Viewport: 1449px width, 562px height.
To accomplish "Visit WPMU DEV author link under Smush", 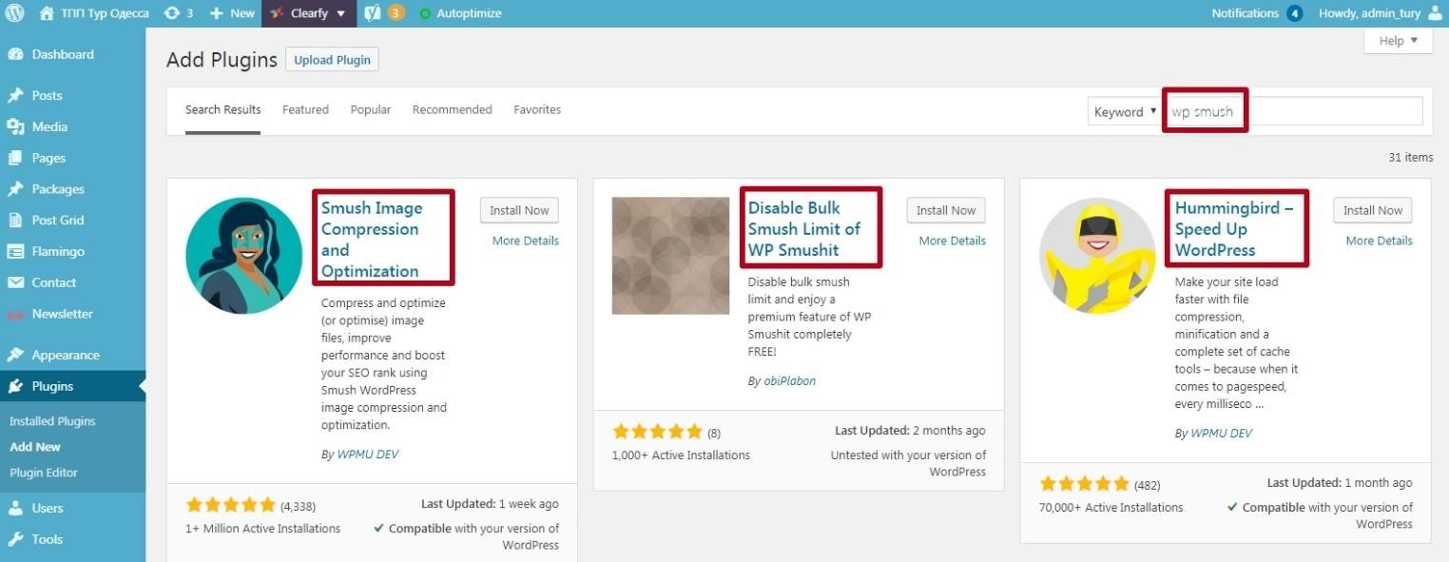I will tap(368, 455).
